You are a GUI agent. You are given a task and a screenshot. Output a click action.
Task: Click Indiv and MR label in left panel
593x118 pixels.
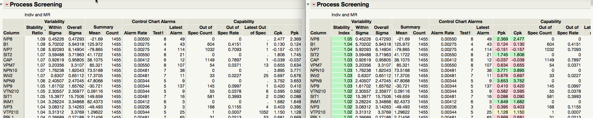pyautogui.click(x=37, y=15)
